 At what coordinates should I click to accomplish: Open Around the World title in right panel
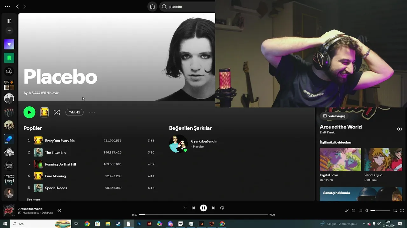(341, 127)
